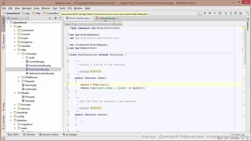The height and width of the screenshot is (141, 251).
Task: Open the Gulp side tool window
Action: [4, 107]
